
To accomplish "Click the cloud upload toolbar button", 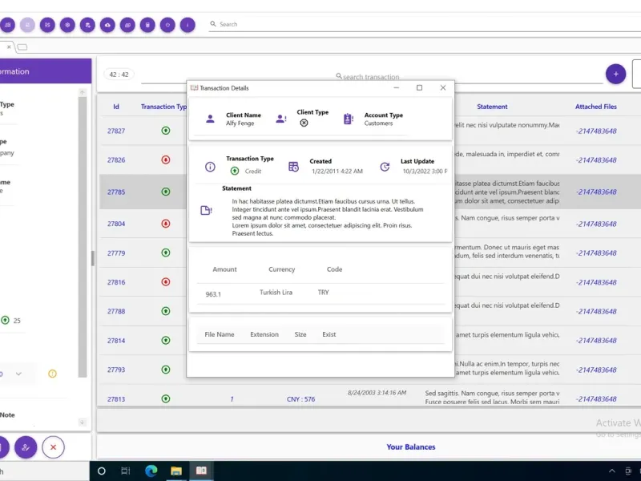I will (x=107, y=25).
